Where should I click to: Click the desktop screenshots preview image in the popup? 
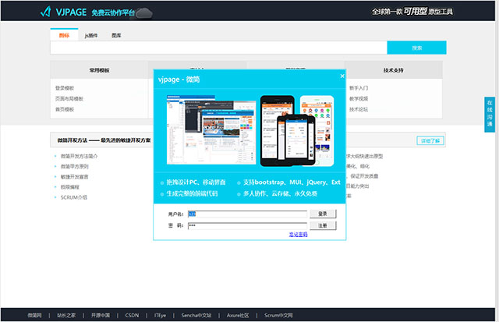[211, 129]
